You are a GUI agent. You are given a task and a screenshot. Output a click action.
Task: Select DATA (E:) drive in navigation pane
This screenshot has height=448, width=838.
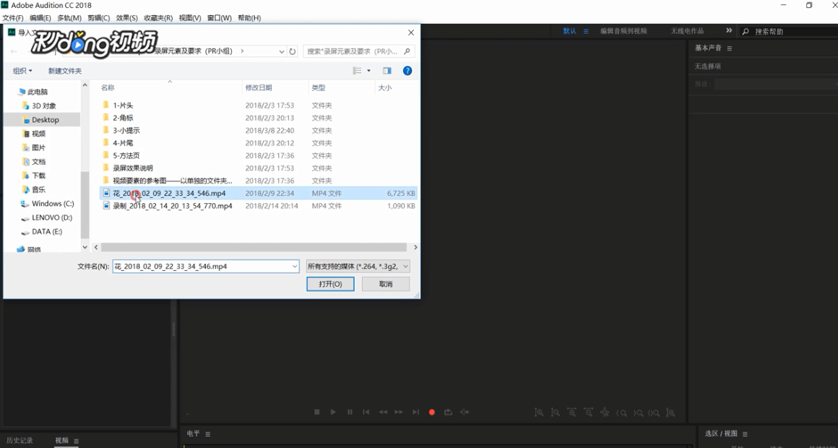coord(47,231)
